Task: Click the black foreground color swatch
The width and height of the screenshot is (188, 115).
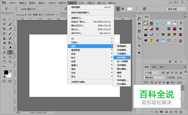Action: [x=6, y=72]
